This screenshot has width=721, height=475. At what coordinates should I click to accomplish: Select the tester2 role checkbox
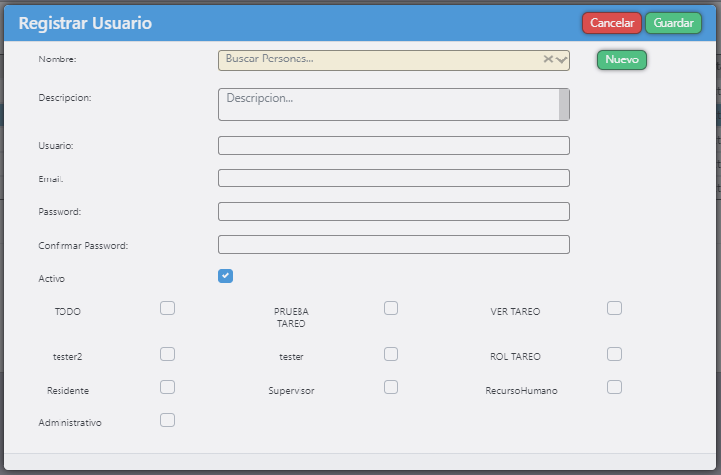[x=167, y=354]
